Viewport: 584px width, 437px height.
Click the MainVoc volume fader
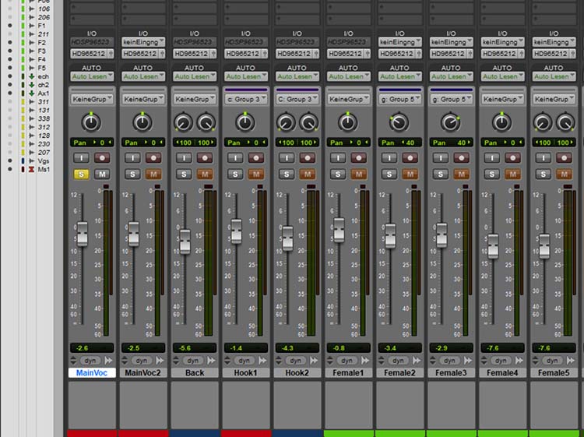pos(83,234)
